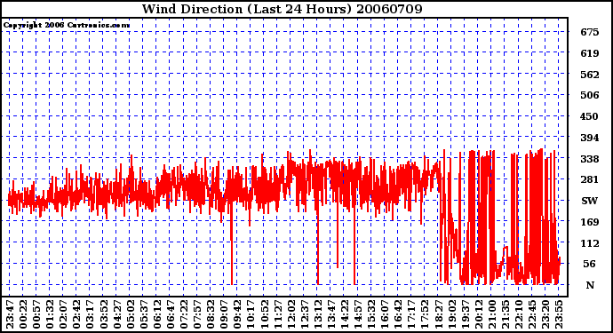Screen dimensions: 613x333
Task: Click the time label '04:27'
Action: (117, 314)
